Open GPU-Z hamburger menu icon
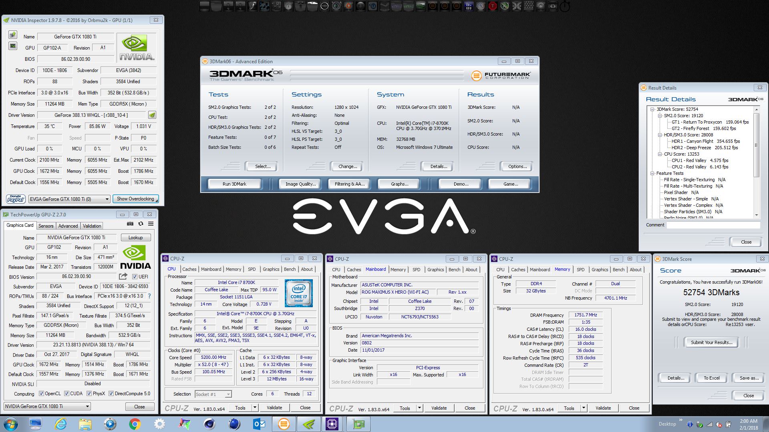Screen dimensions: 769x432 [x=151, y=224]
